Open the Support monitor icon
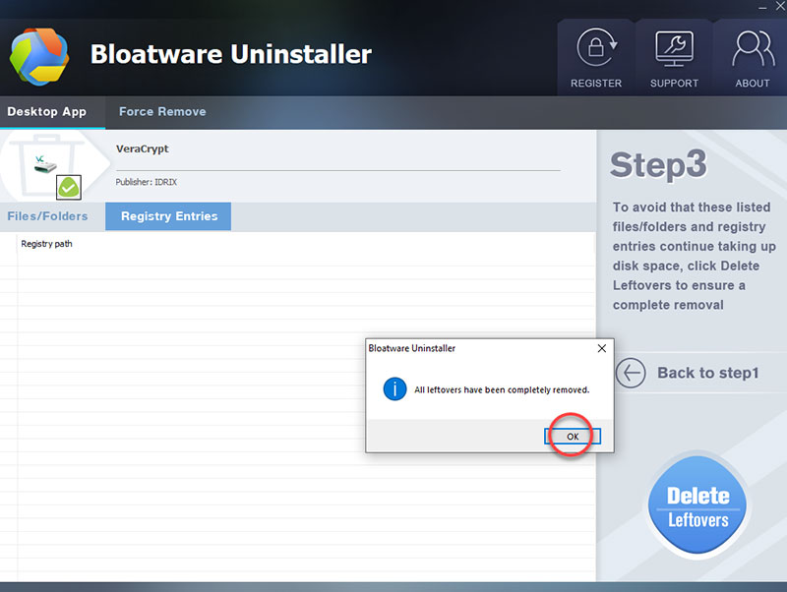The height and width of the screenshot is (592, 787). pyautogui.click(x=674, y=48)
